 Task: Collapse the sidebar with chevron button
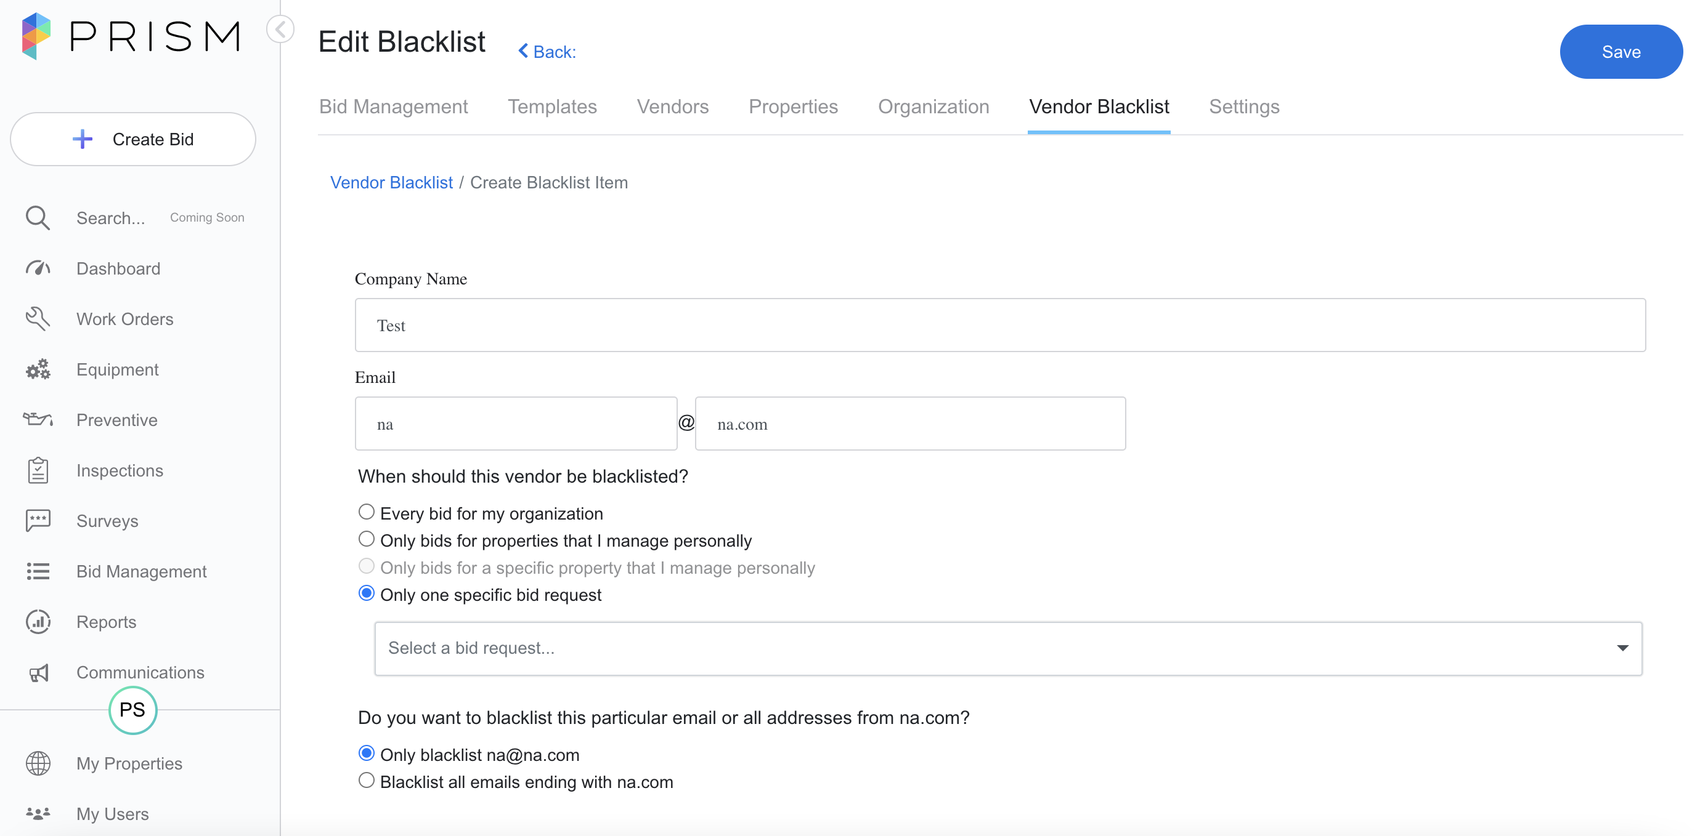[280, 29]
